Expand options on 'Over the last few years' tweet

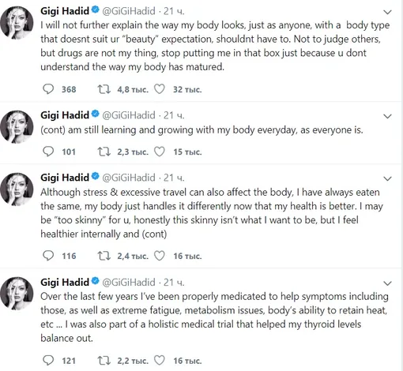387,283
